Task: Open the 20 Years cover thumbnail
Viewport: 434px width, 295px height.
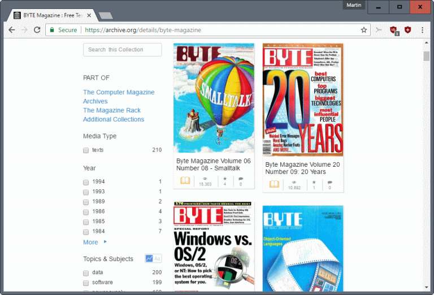Action: pyautogui.click(x=303, y=99)
